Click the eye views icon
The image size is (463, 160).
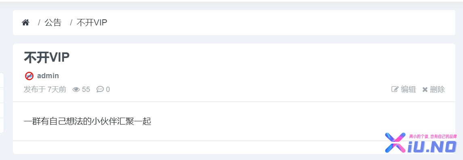[76, 89]
